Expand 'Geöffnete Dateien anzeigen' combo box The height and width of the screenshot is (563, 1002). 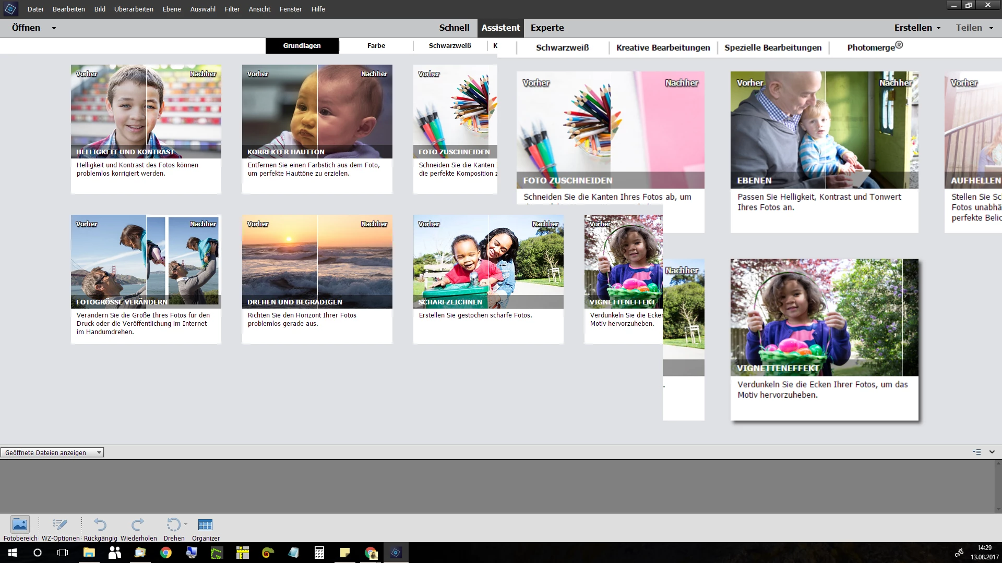[99, 452]
